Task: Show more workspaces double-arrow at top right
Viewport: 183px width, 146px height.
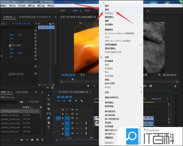Action: point(148,11)
